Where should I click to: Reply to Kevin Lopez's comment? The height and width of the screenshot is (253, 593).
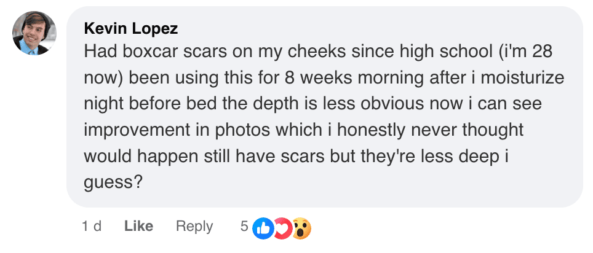[194, 226]
